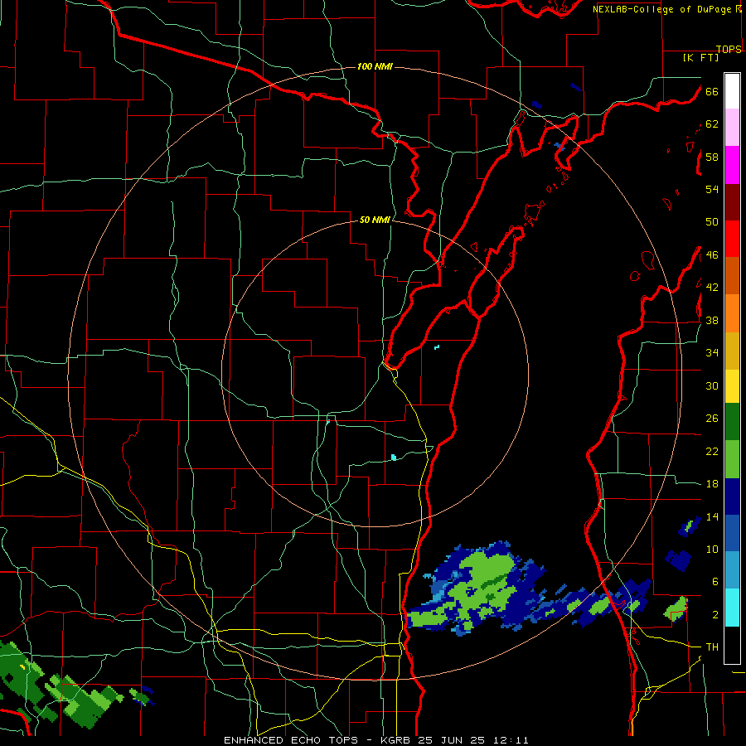Click the legend value 54
Image resolution: width=746 pixels, height=746 pixels.
(712, 189)
